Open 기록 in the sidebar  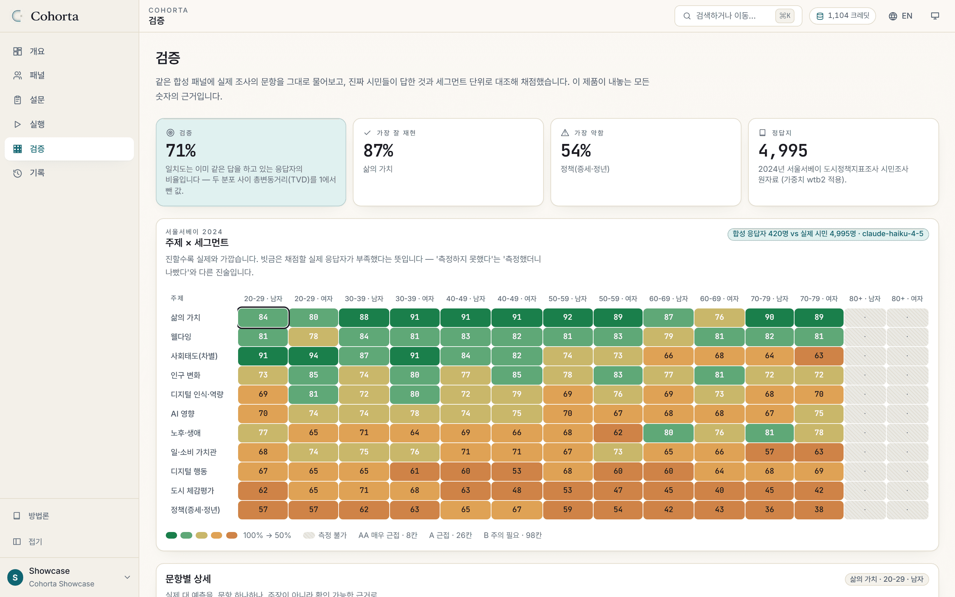click(x=69, y=173)
